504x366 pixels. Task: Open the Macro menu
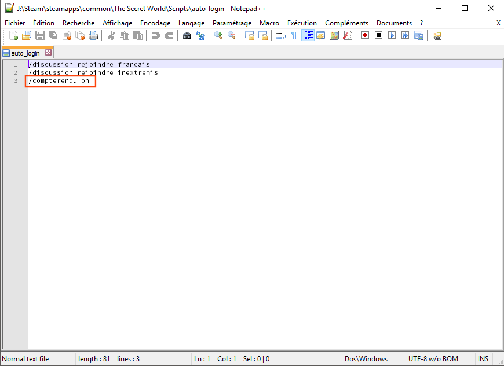click(269, 23)
